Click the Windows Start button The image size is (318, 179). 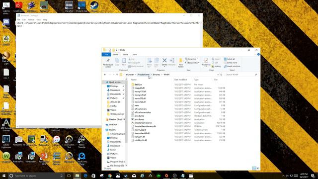tap(4, 176)
